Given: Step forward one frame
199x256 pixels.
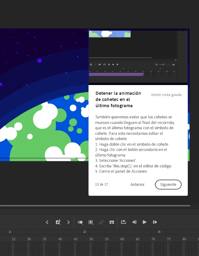Looking at the screenshot, I should (155, 222).
